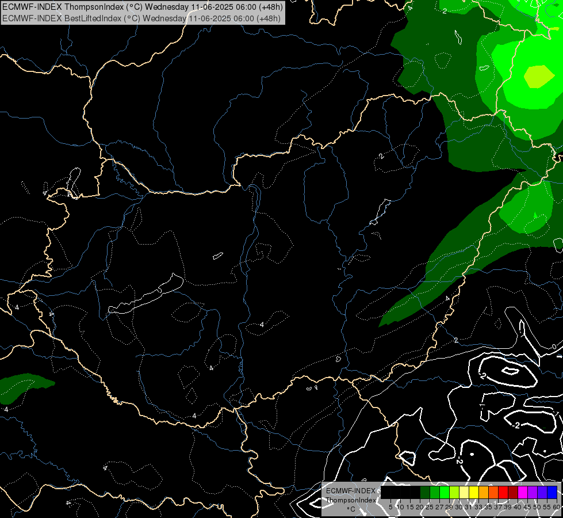Click the legend scale value 39

(x=508, y=507)
